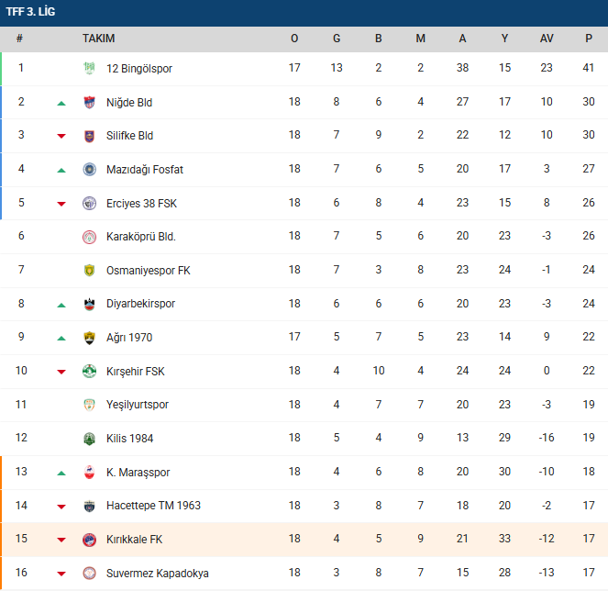Click green up arrow beside Niğde Bld

61,103
